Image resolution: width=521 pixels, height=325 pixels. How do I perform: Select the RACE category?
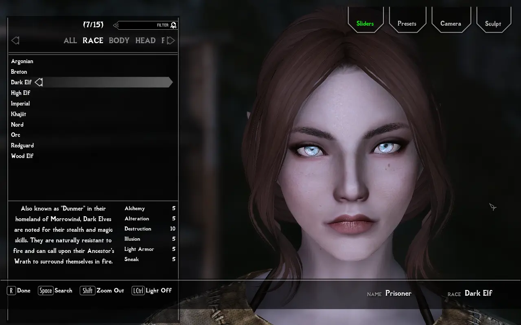click(93, 40)
